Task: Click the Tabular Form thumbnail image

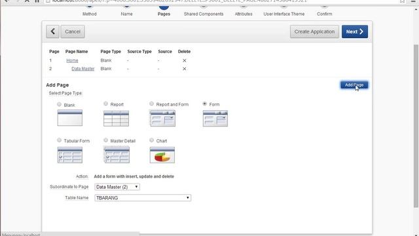Action: tap(70, 155)
